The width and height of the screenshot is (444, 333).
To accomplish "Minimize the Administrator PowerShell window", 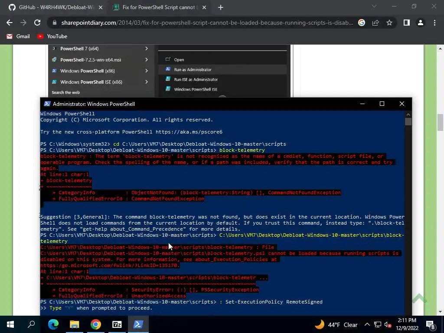I will (362, 104).
